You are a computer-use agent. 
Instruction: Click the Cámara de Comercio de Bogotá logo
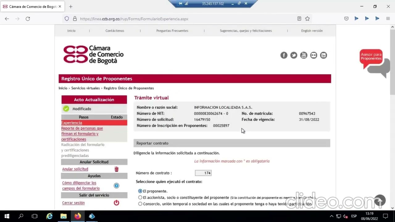tap(94, 55)
